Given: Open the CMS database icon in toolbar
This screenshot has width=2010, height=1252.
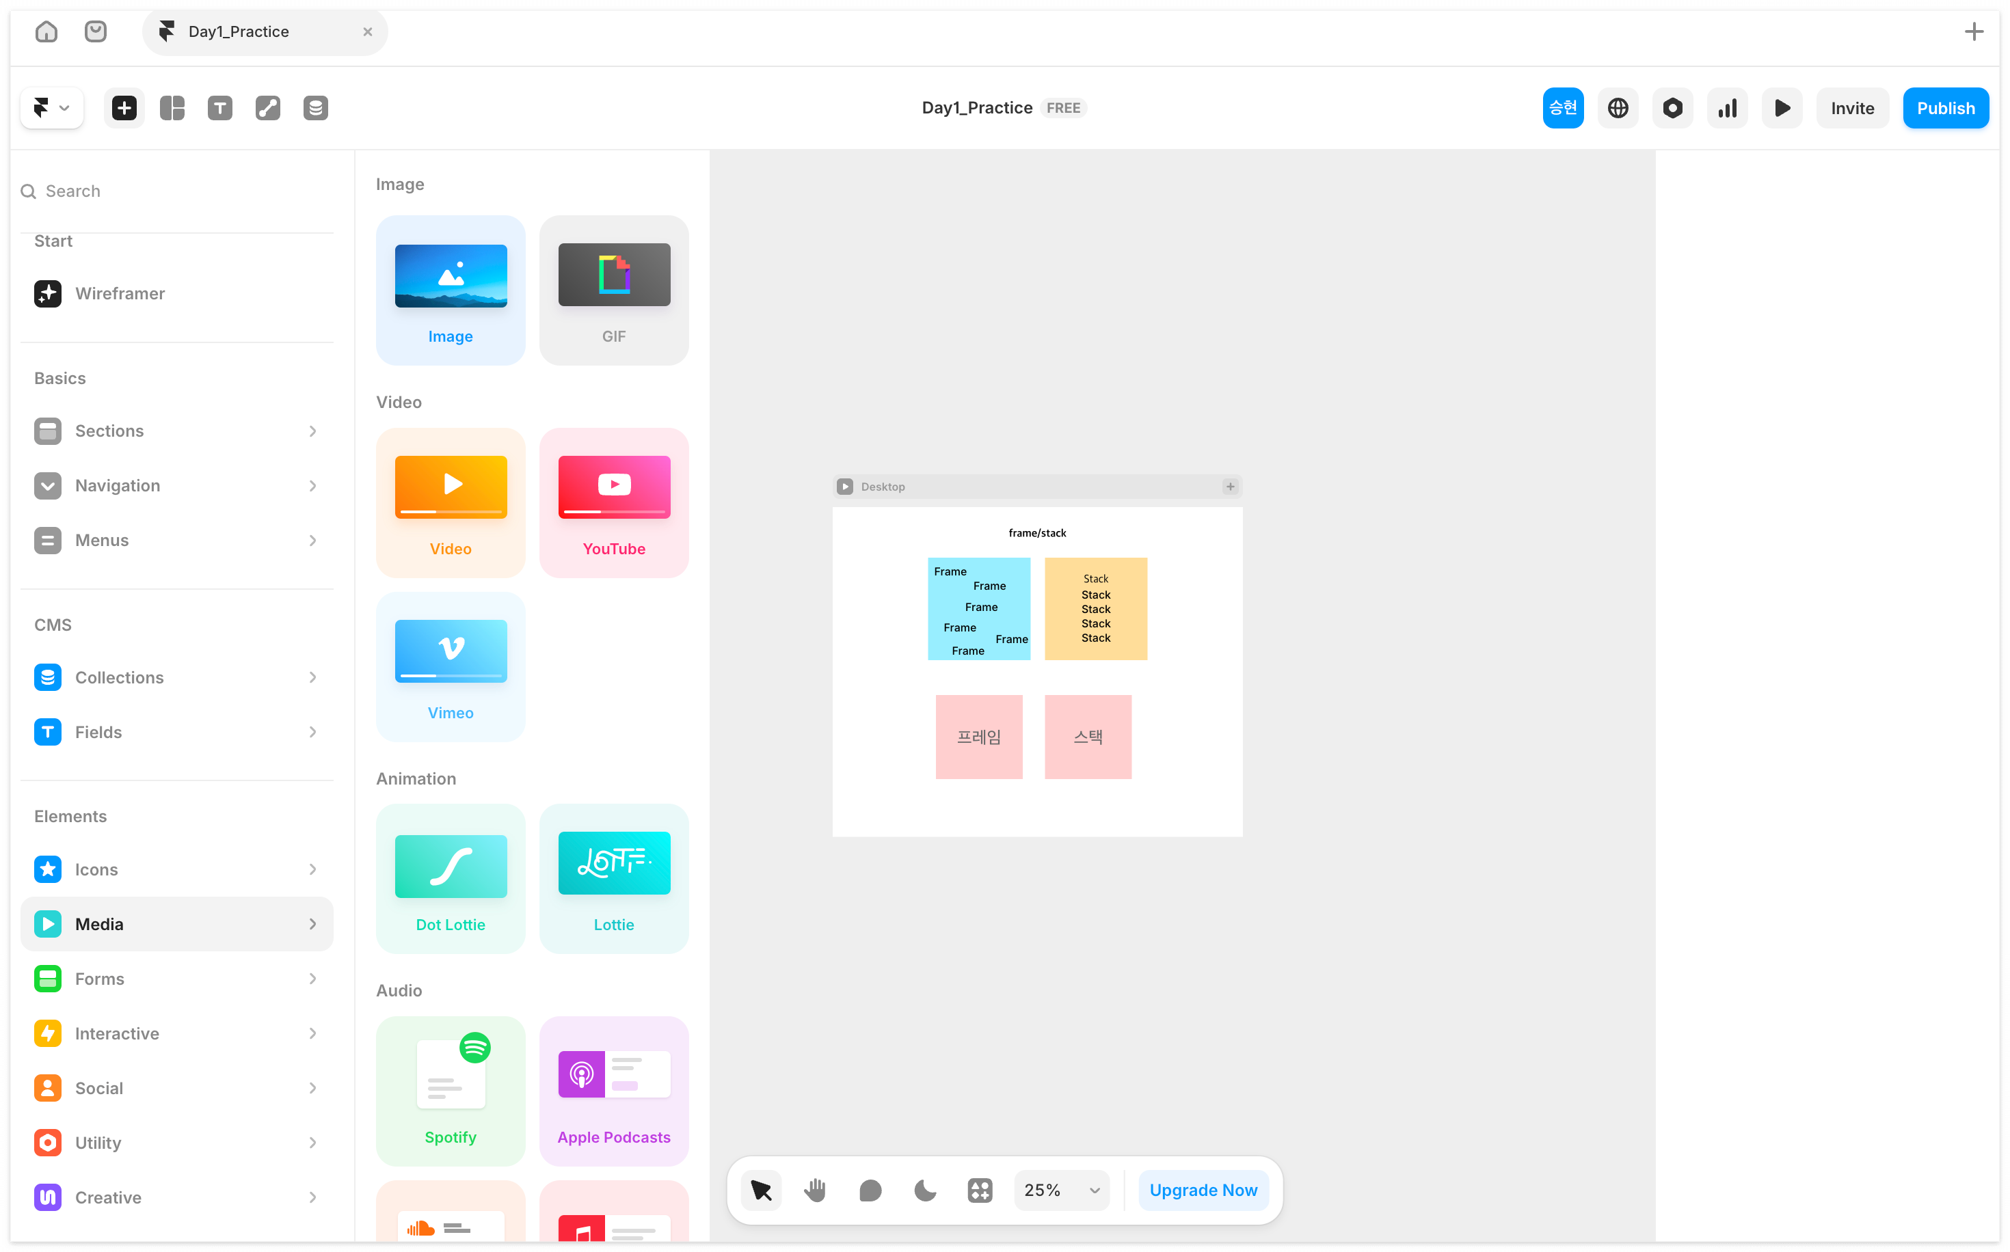Looking at the screenshot, I should [x=316, y=108].
